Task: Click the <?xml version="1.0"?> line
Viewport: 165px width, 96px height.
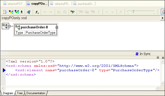Action: point(30,61)
